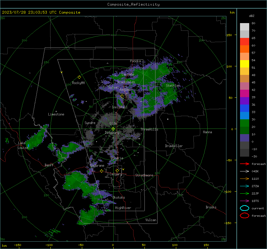
Task: Click the magenta 18TS arrow icon
Action: tap(244, 201)
